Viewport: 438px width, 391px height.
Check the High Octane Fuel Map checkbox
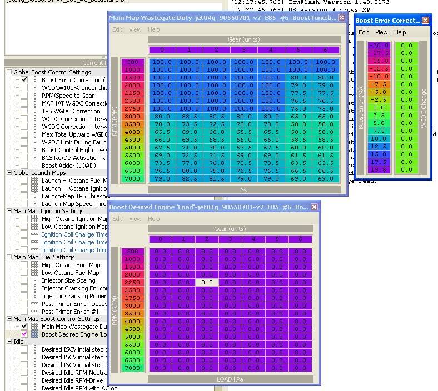(x=24, y=265)
